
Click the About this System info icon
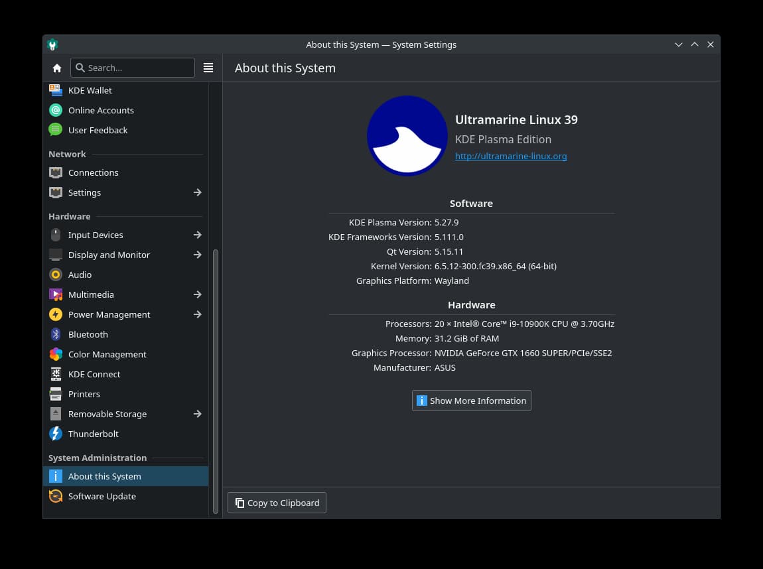coord(56,477)
